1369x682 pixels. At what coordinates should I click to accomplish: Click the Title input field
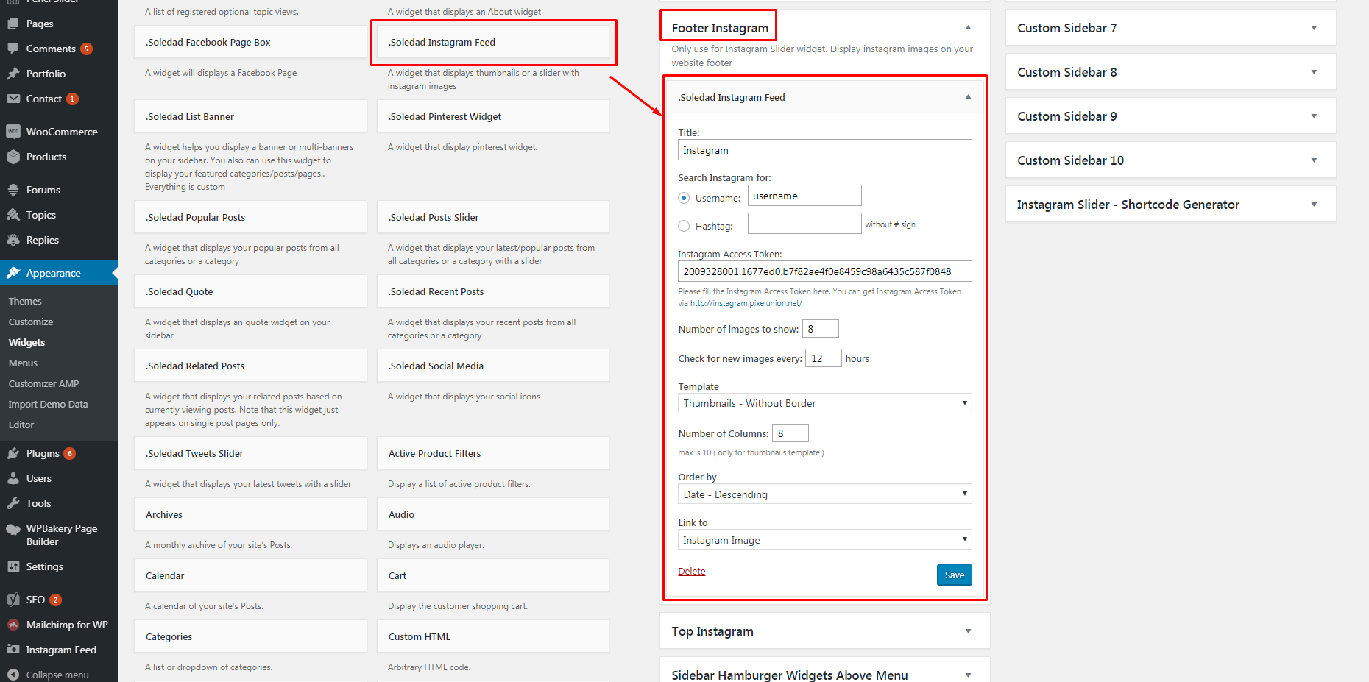824,150
